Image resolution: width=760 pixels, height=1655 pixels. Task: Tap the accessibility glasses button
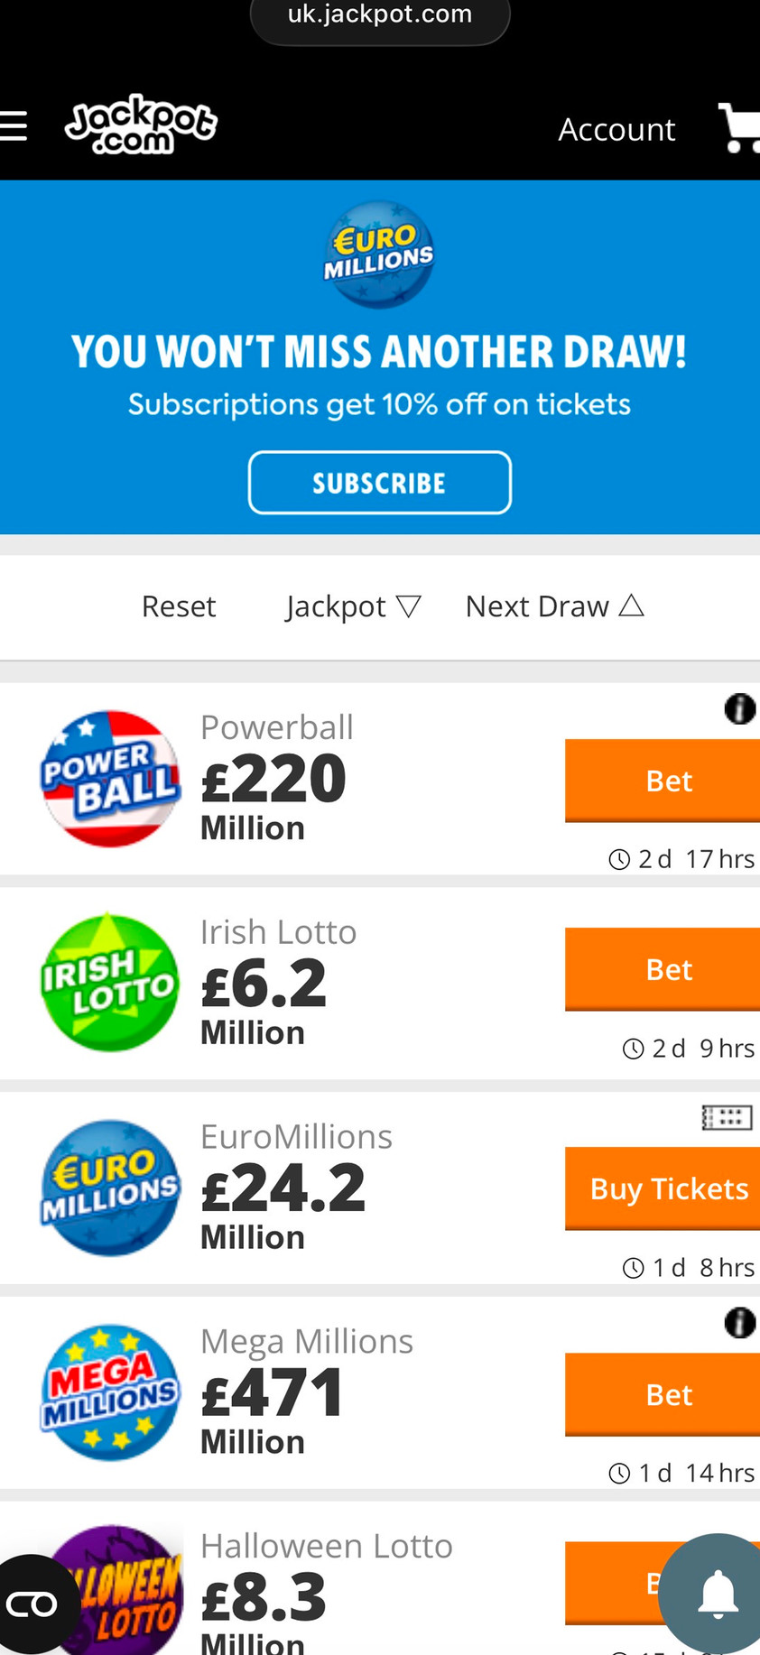click(32, 1604)
